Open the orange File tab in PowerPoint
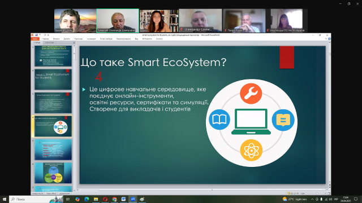This screenshot has width=362, height=203. [35, 39]
